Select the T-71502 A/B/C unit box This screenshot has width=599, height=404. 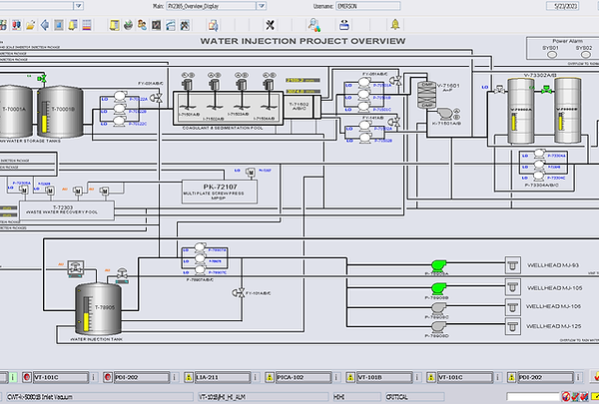pyautogui.click(x=299, y=107)
